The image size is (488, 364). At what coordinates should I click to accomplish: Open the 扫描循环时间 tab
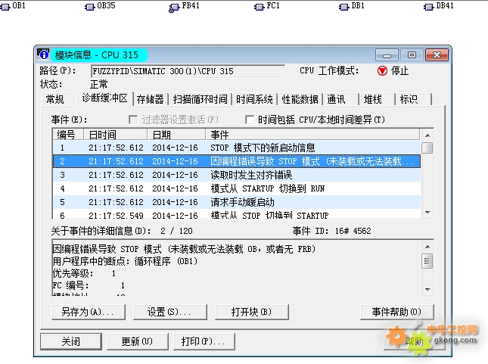point(200,99)
